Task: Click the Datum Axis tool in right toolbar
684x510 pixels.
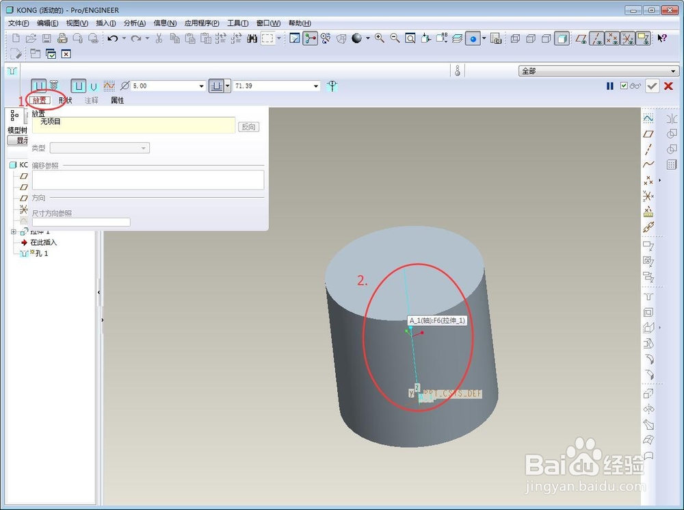Action: coord(648,149)
